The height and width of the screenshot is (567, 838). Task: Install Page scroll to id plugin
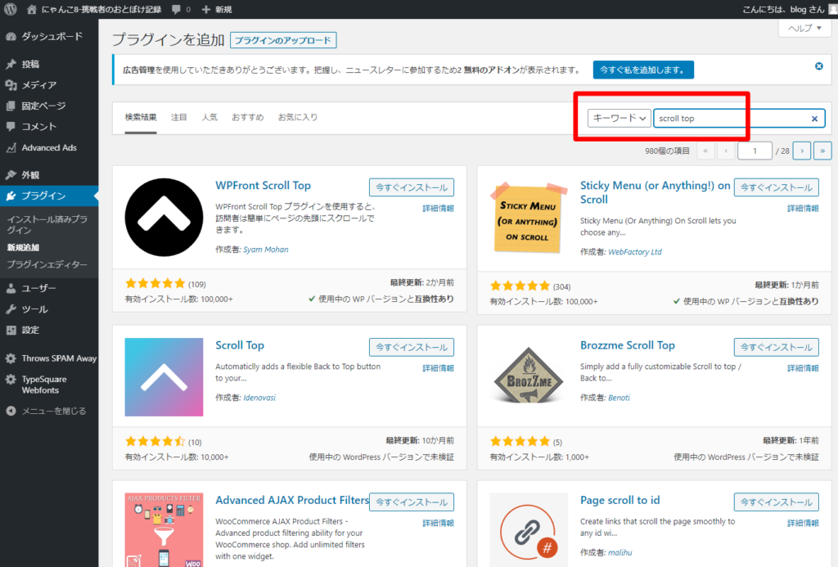(x=776, y=502)
